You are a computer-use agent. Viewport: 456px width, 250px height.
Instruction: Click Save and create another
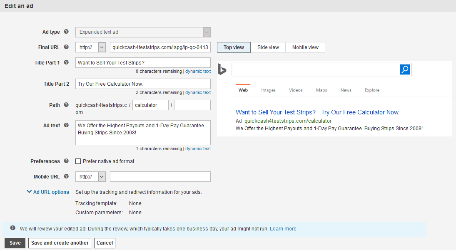pyautogui.click(x=60, y=243)
